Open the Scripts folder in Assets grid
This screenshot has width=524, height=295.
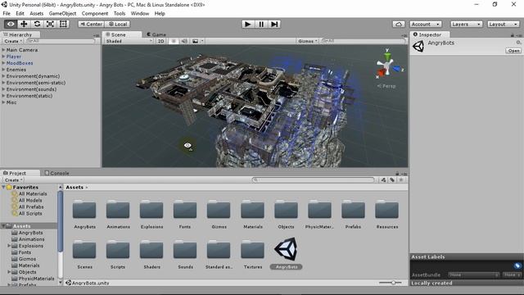pyautogui.click(x=118, y=254)
